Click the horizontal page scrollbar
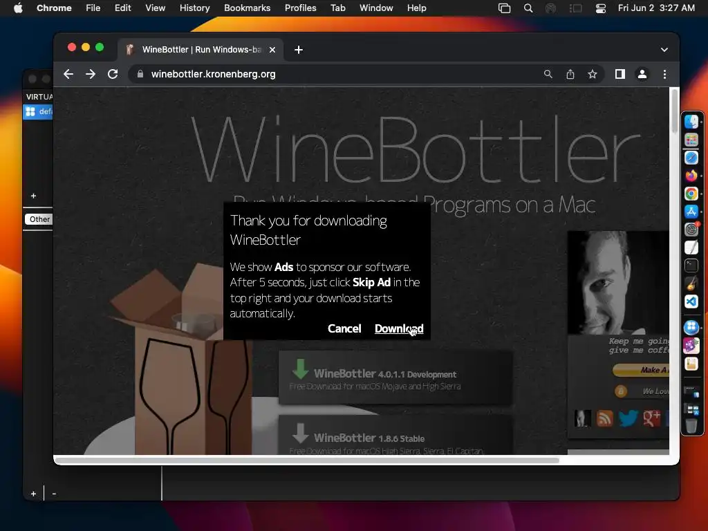This screenshot has height=531, width=708. click(308, 460)
